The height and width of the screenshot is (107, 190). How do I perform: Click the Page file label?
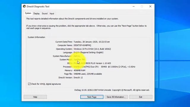click(x=68, y=74)
